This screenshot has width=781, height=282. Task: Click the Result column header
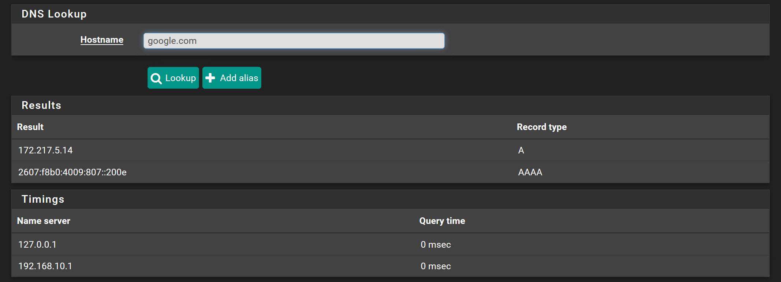tap(30, 127)
